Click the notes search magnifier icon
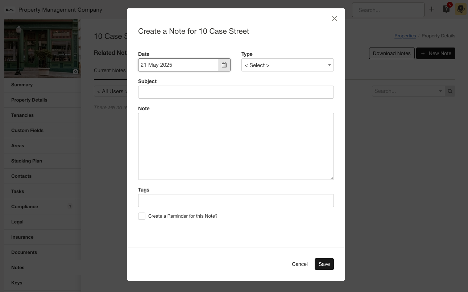Image resolution: width=468 pixels, height=292 pixels. (450, 91)
